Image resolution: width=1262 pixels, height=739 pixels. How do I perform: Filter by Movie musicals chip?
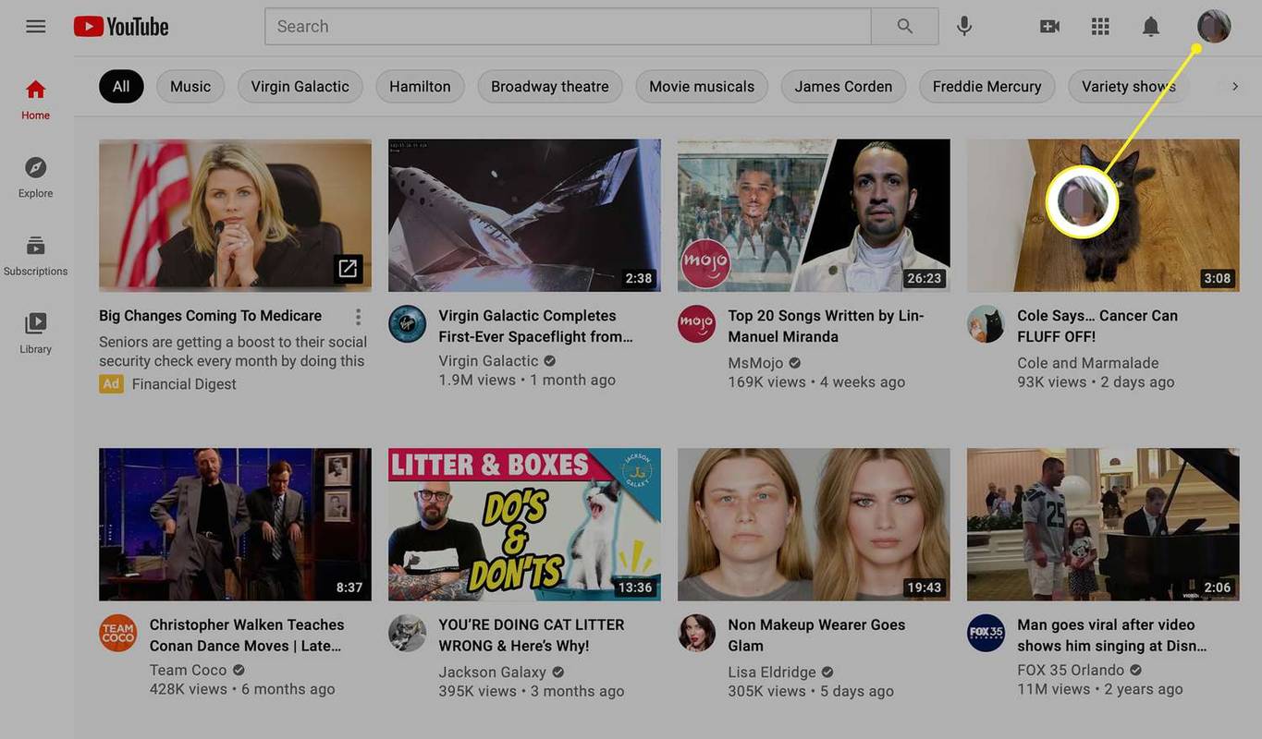coord(702,86)
